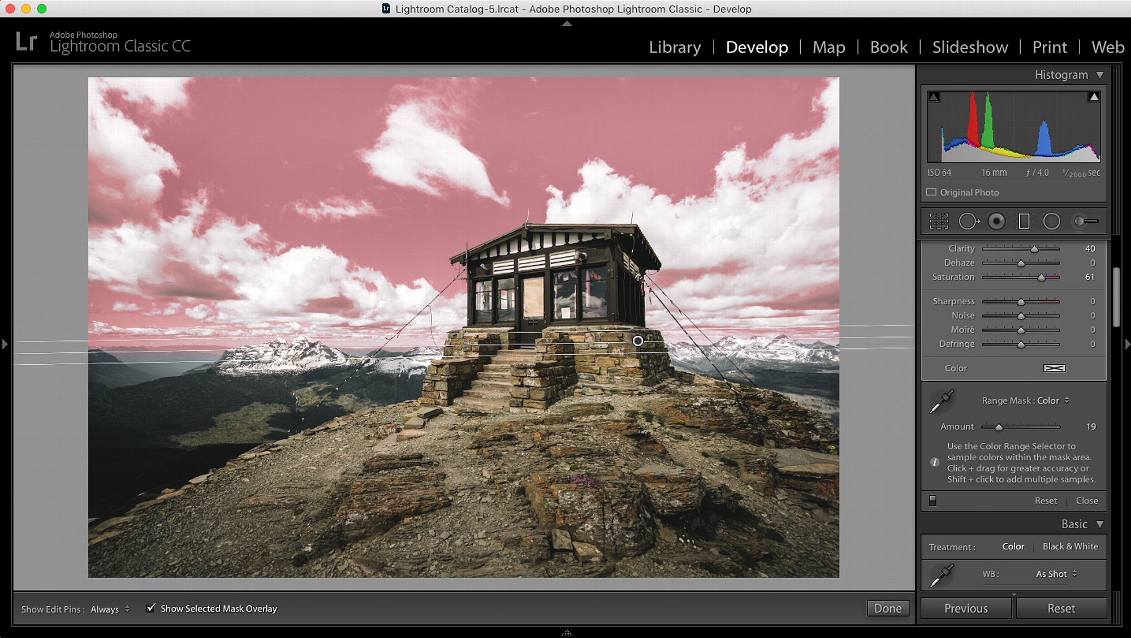Click the Range Mask info icon
The width and height of the screenshot is (1131, 638).
coord(934,462)
